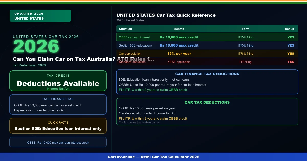The height and width of the screenshot is (161, 307).
Task: Click the 'Tax Deductions | 2026' subtitle
Action: coord(29,65)
